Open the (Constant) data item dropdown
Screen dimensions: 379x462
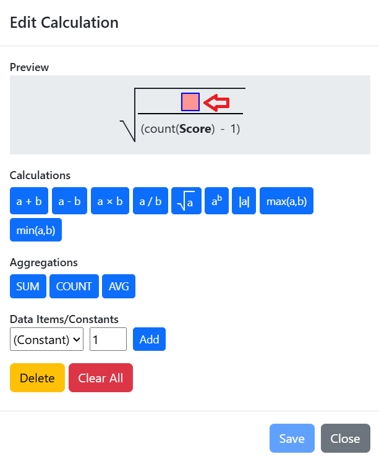click(x=46, y=339)
